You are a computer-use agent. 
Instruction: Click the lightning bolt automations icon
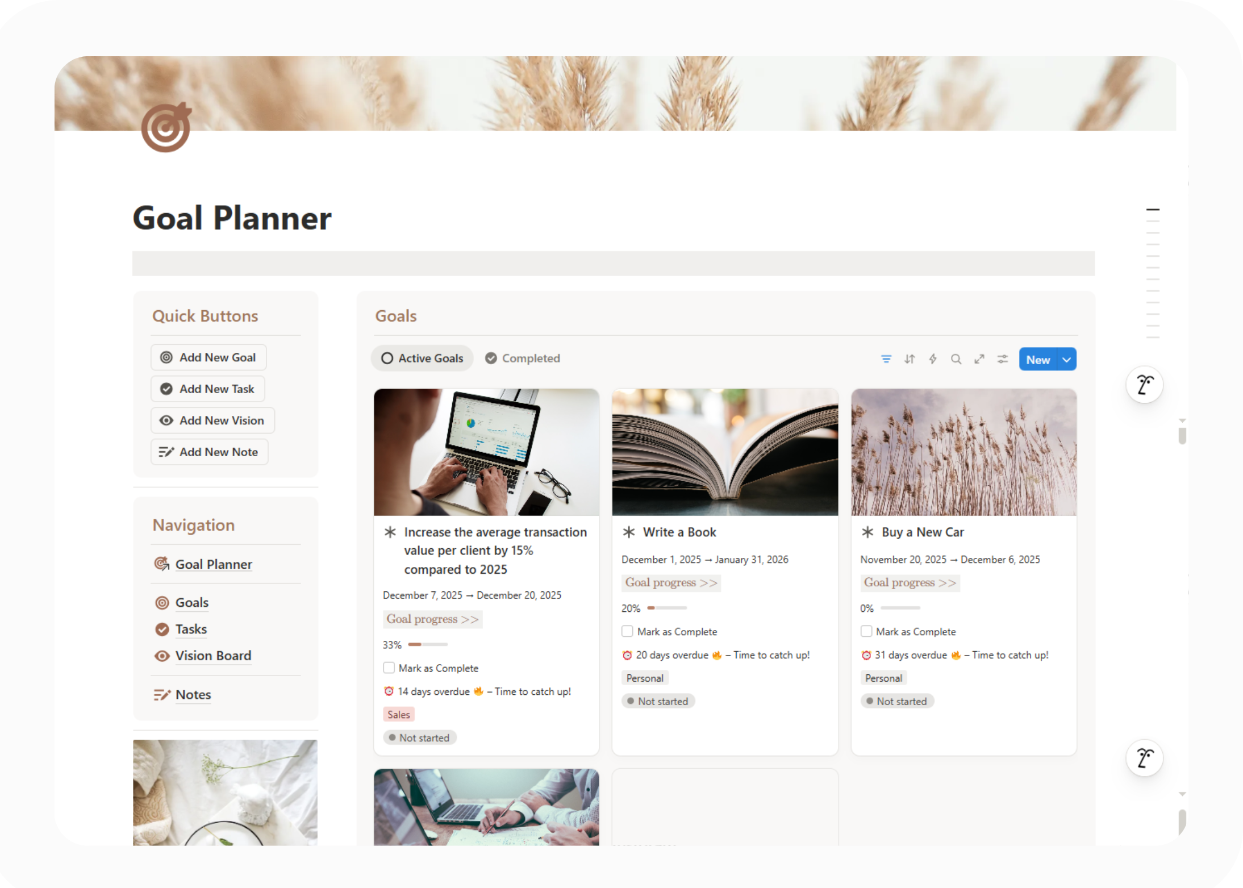(933, 359)
